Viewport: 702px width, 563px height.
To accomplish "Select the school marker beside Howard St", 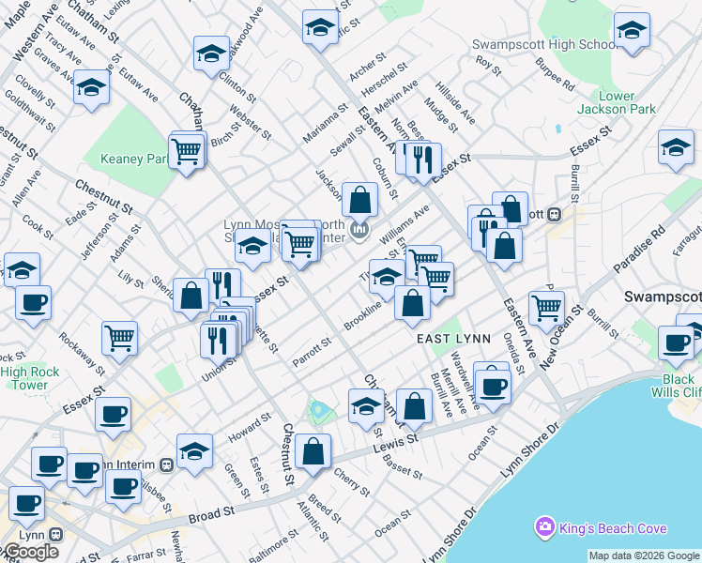I will pyautogui.click(x=194, y=454).
